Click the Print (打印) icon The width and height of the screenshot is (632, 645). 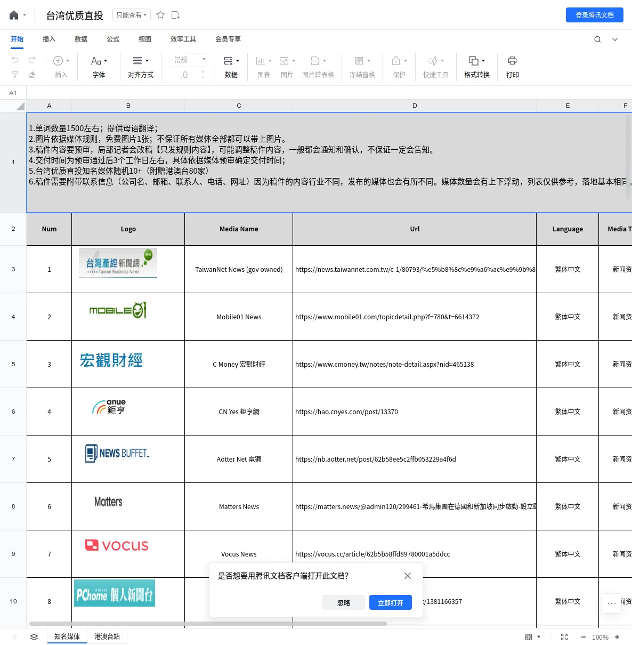[x=512, y=61]
